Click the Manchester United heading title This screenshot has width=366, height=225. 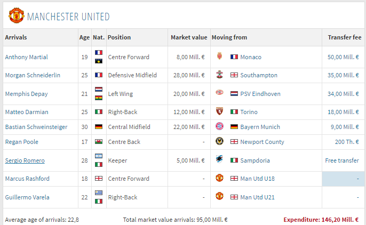point(68,17)
